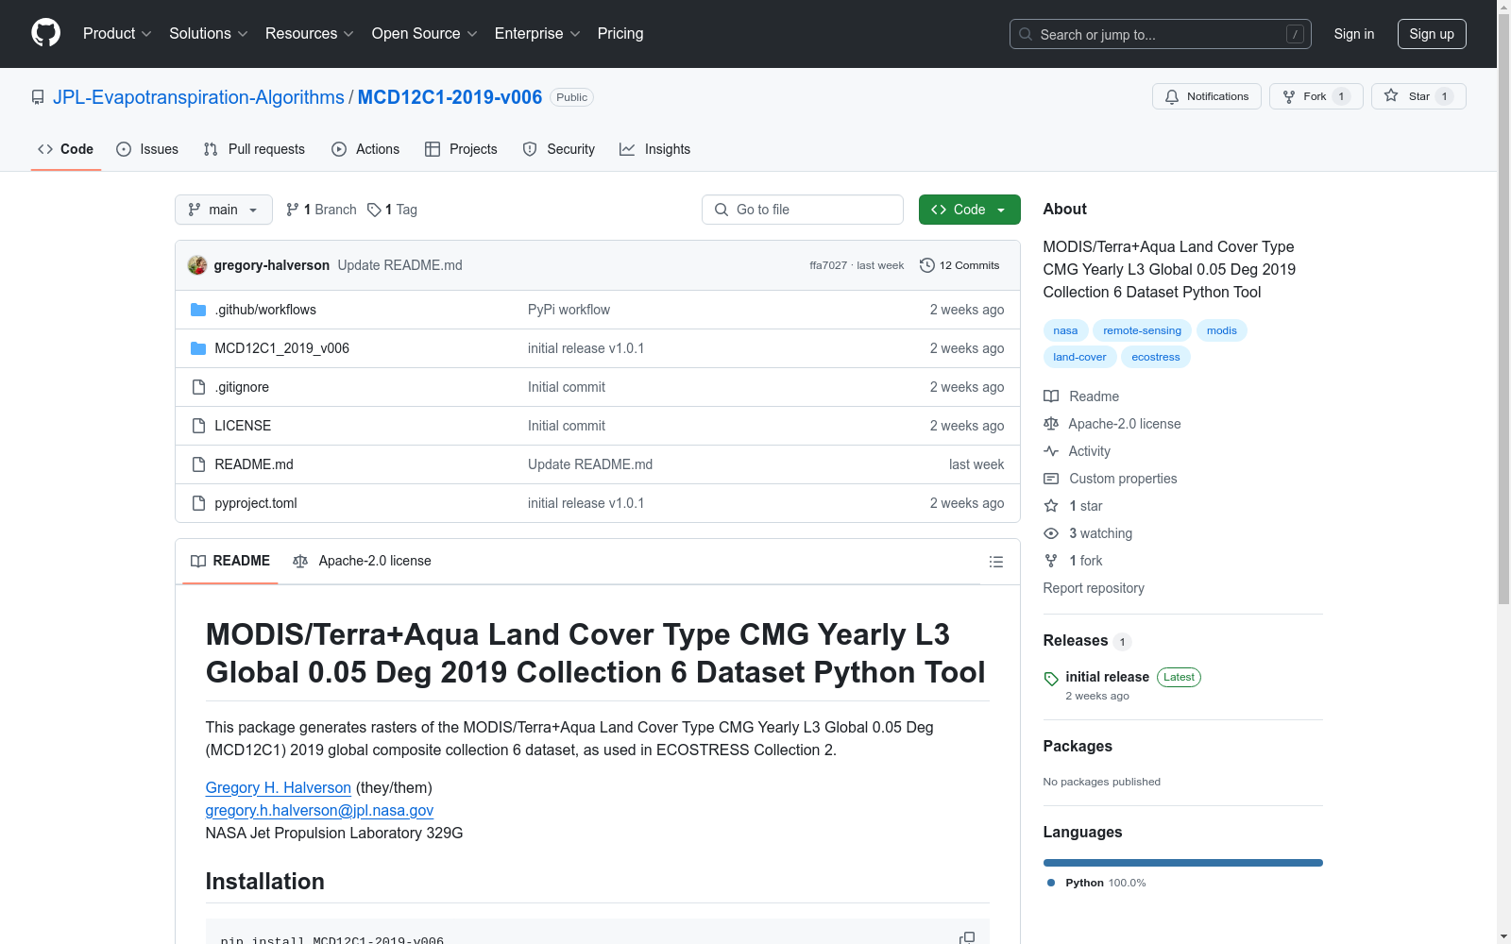Click the gregory.h.halverson@jpl.nasa.gov email link
The width and height of the screenshot is (1511, 944).
pos(319,810)
